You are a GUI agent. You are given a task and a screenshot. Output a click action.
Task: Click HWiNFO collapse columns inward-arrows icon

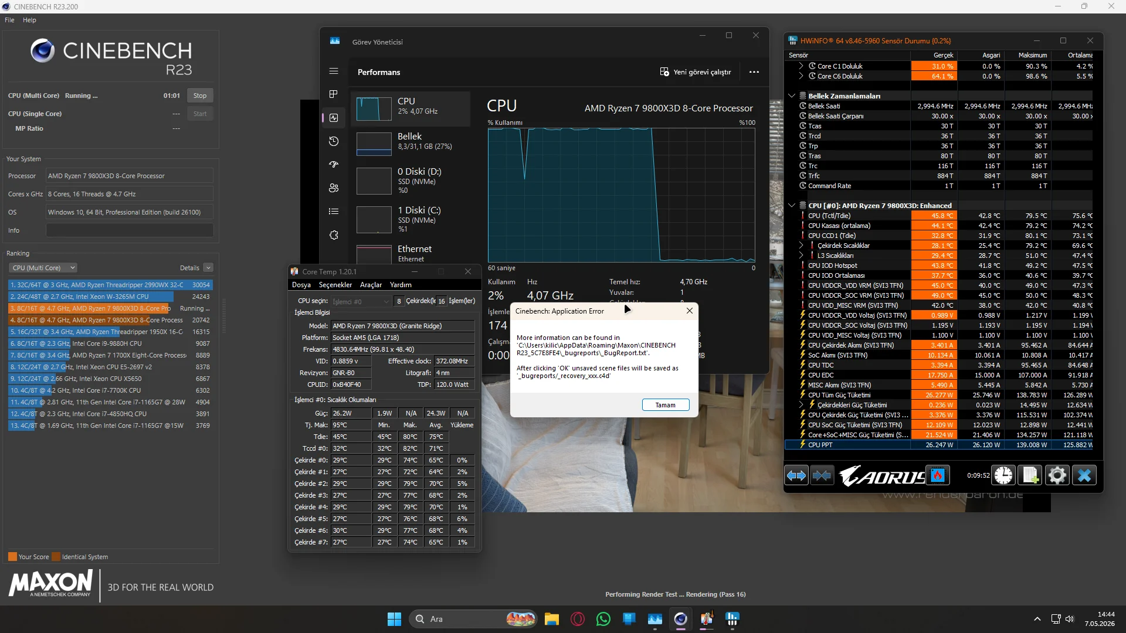point(822,475)
